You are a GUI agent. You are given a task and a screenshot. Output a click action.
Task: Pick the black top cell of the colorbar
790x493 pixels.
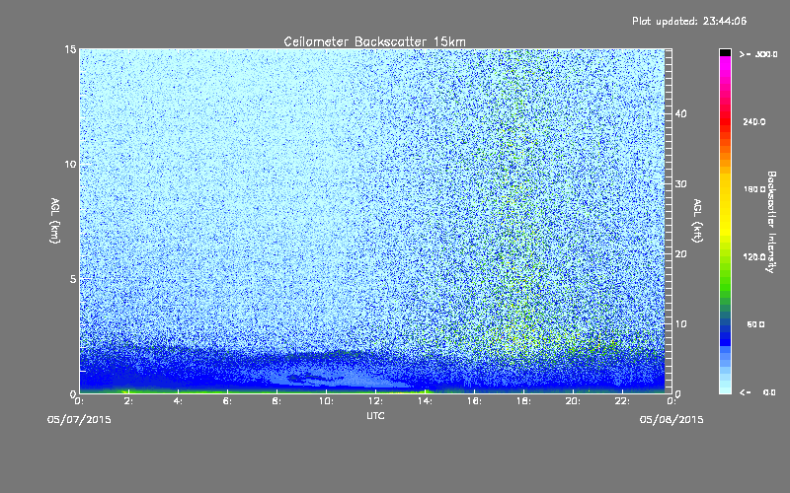click(725, 52)
